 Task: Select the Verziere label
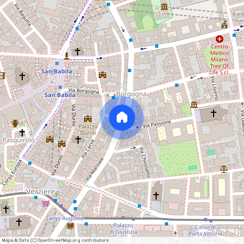41,191
